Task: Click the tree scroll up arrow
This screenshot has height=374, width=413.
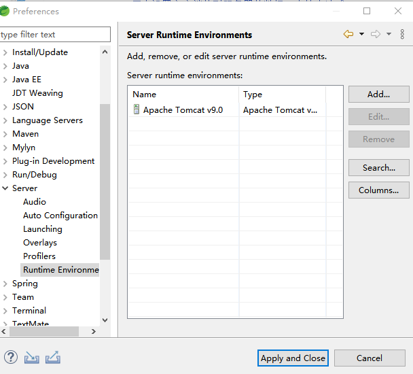Action: [105, 52]
